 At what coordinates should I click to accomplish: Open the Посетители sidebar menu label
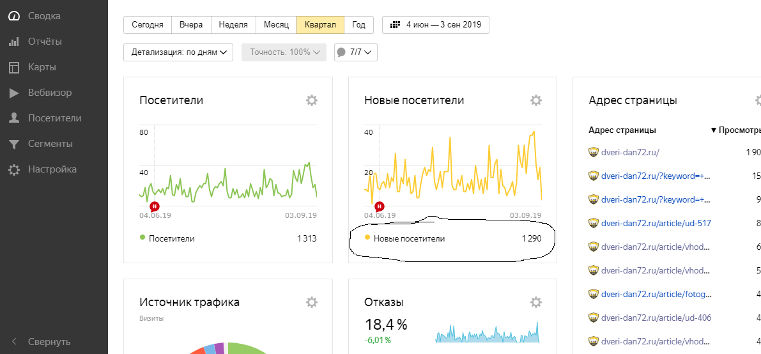54,118
